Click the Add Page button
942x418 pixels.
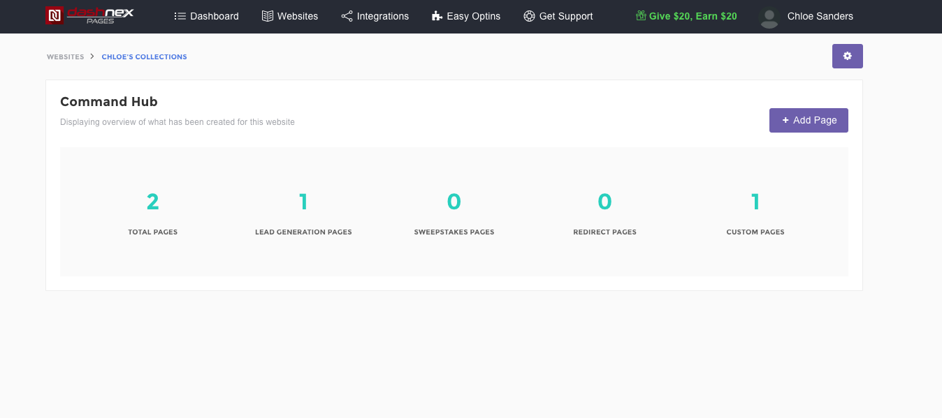809,120
